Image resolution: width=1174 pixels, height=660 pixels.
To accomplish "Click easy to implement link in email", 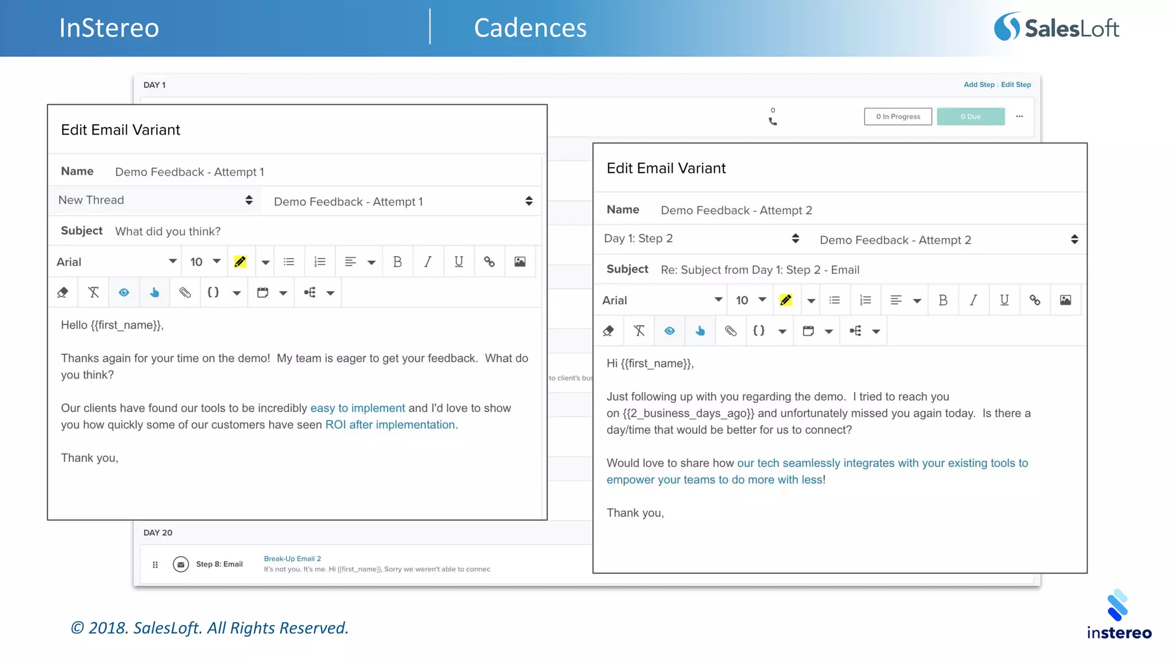I will [358, 408].
